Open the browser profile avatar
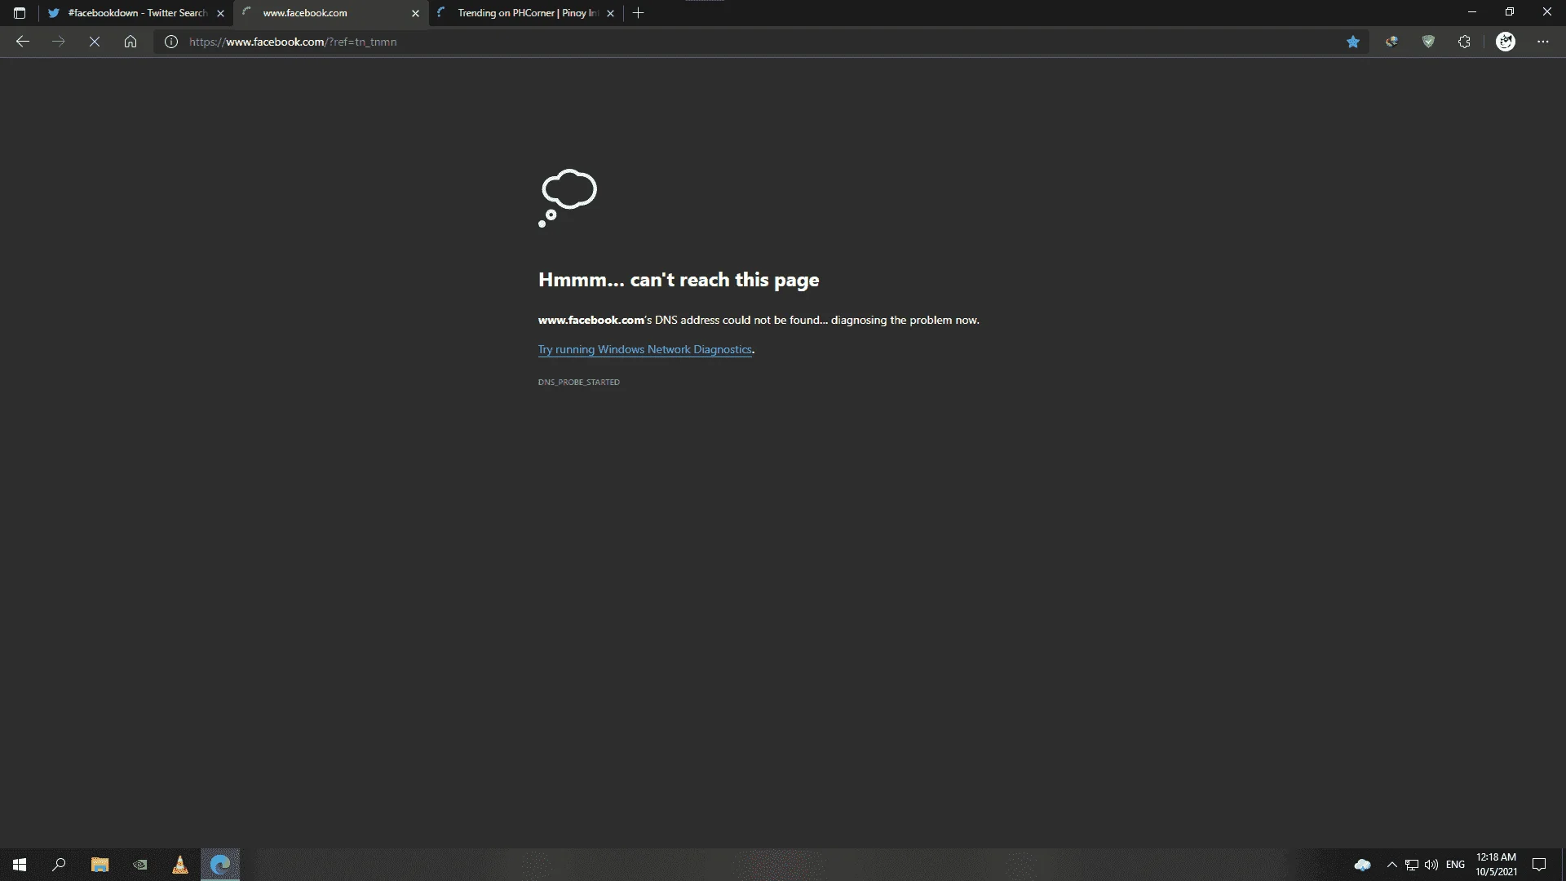1566x881 pixels. pyautogui.click(x=1506, y=42)
